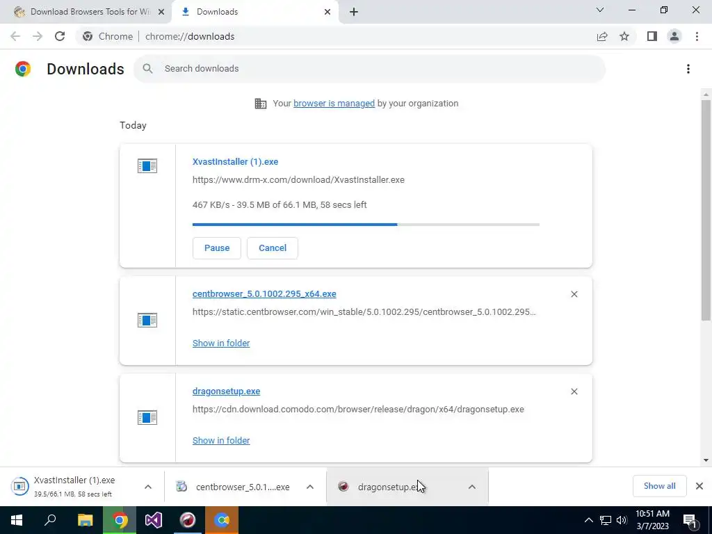
Task: Open the dragonsetup.exe file link
Action: [226, 391]
